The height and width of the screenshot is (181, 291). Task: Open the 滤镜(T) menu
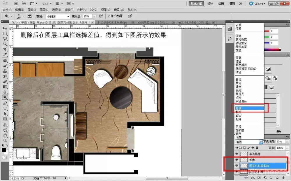pyautogui.click(x=68, y=10)
